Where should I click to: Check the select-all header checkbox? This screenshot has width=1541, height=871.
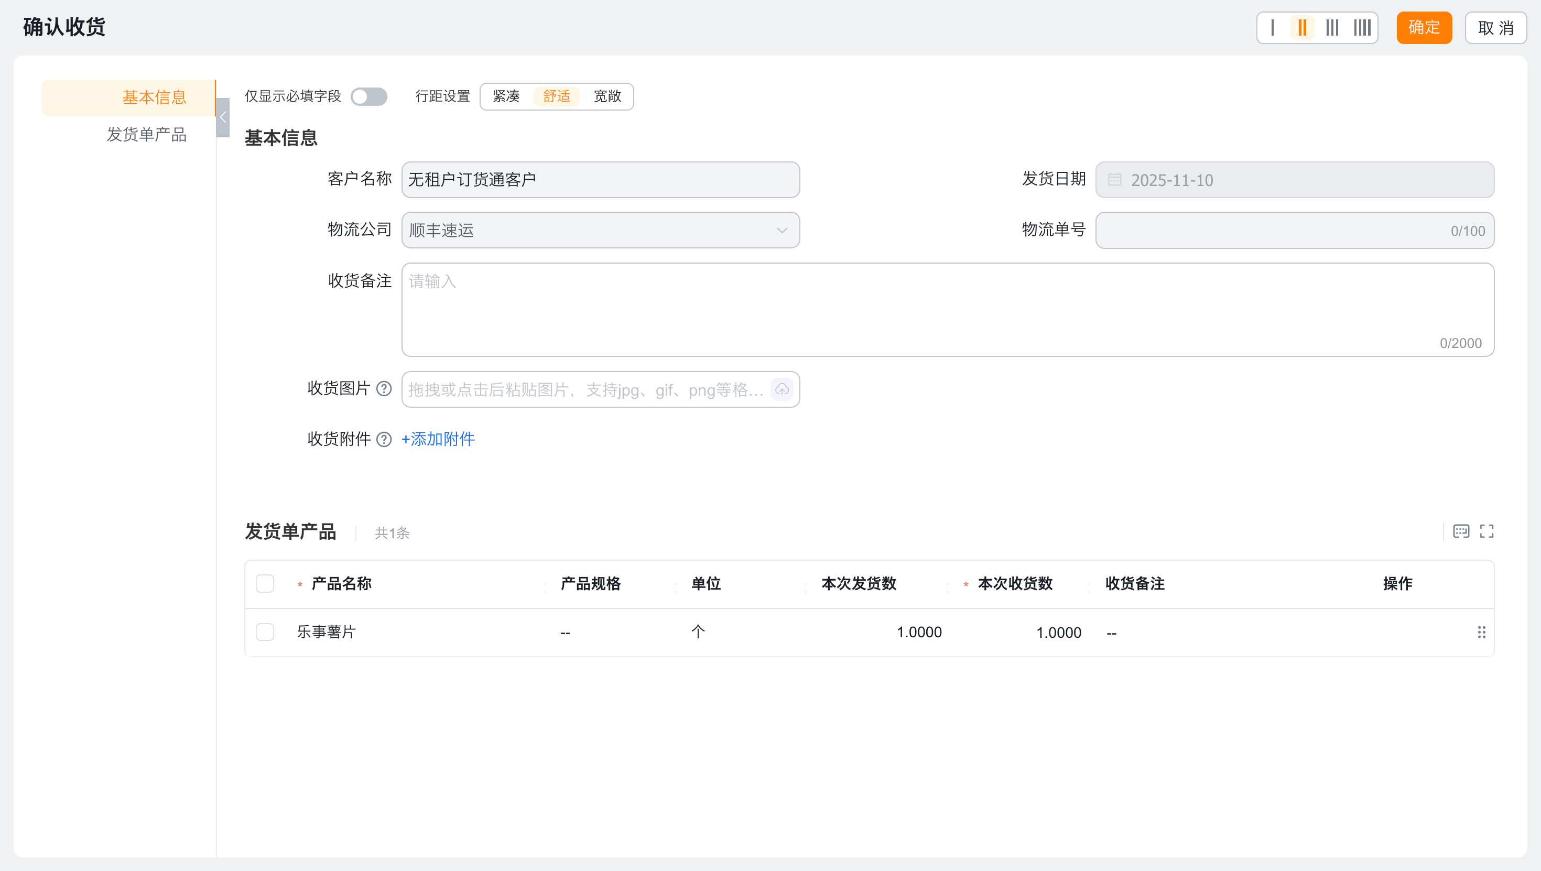(x=265, y=583)
